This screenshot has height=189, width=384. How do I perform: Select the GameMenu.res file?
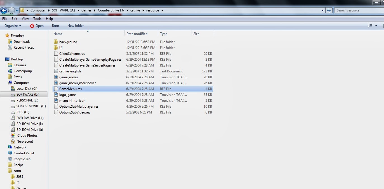point(133,89)
